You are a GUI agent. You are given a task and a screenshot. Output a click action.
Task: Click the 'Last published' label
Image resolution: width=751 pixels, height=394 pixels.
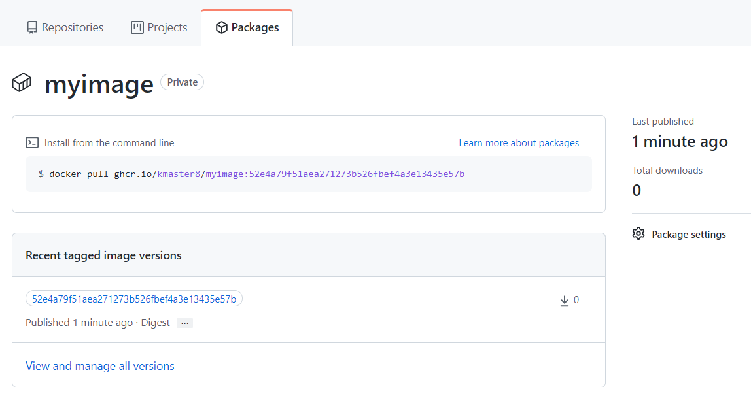(x=663, y=122)
